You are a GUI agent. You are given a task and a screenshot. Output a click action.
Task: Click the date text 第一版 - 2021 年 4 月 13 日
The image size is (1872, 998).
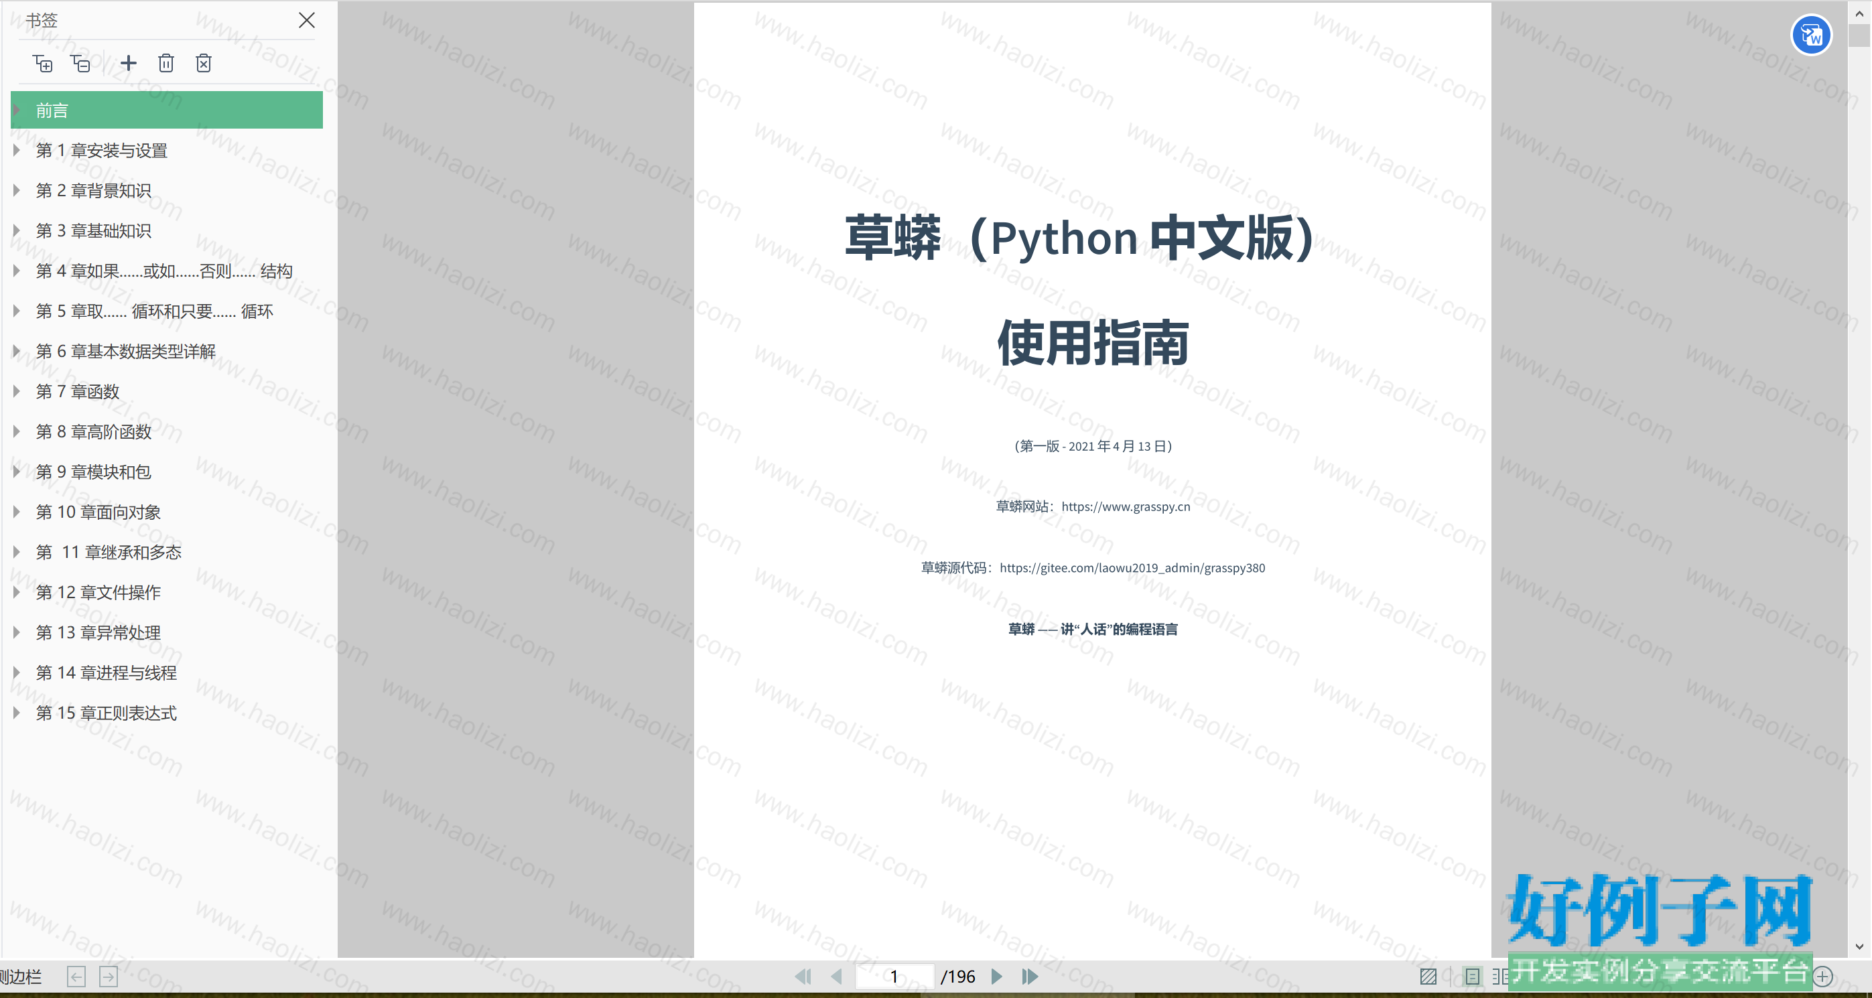tap(1093, 446)
